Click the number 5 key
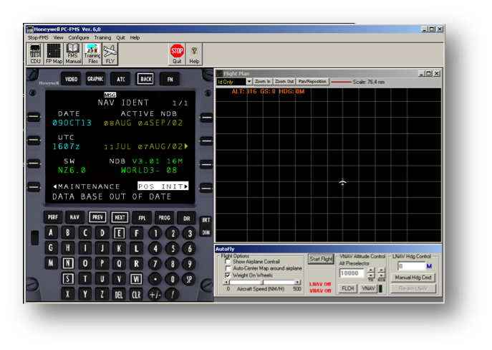Viewport: 492px width, 350px height. pyautogui.click(x=173, y=249)
